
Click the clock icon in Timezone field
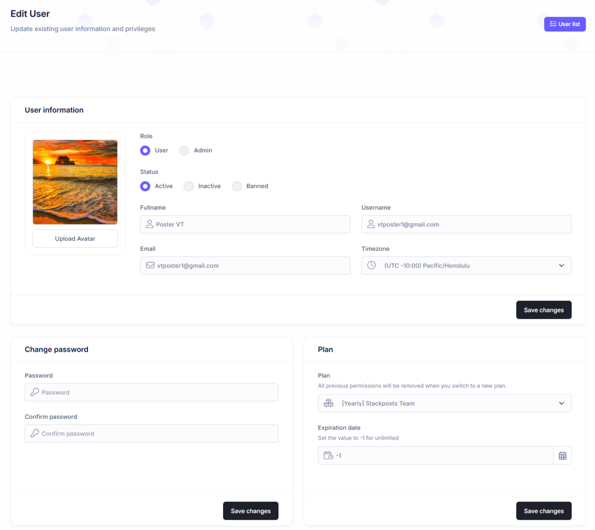click(371, 266)
